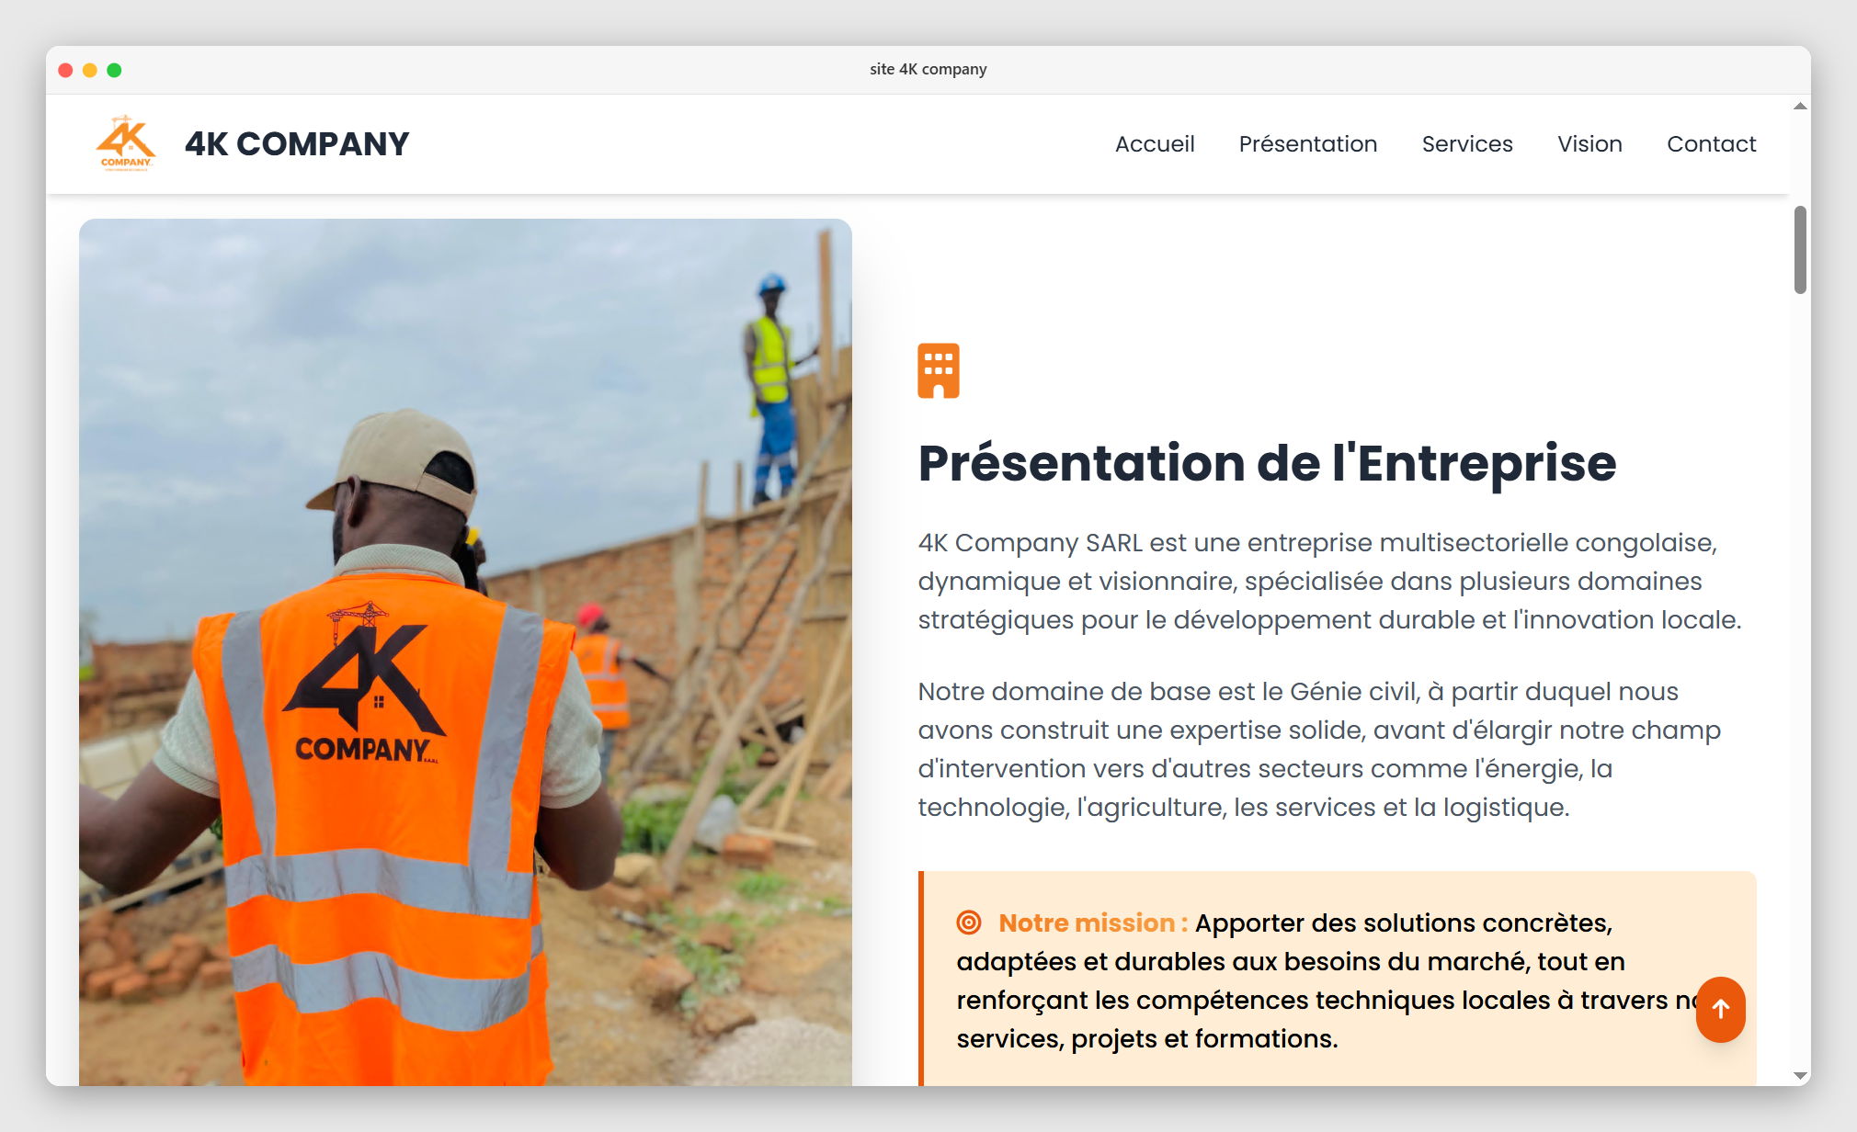Go to the Contact page
The height and width of the screenshot is (1132, 1857).
point(1712,144)
